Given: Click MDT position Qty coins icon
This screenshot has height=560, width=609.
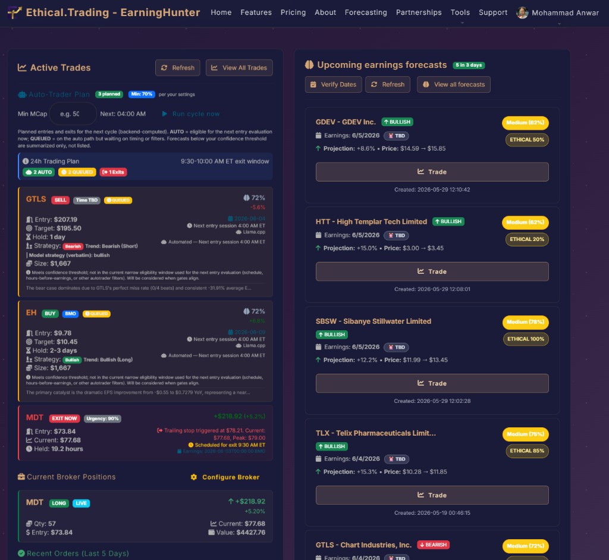Looking at the screenshot, I should pyautogui.click(x=29, y=524).
